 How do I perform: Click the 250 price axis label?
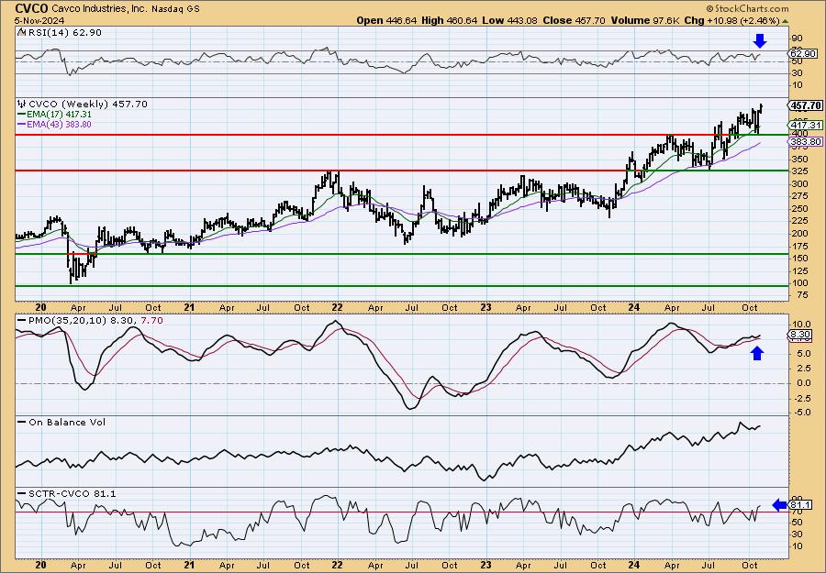click(799, 208)
